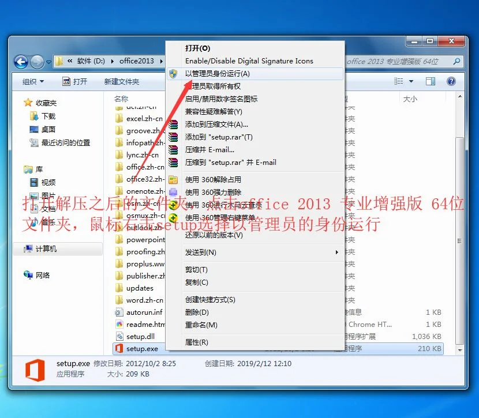This screenshot has width=479, height=418.
Task: Select 重命名(M)
Action: [x=255, y=325]
